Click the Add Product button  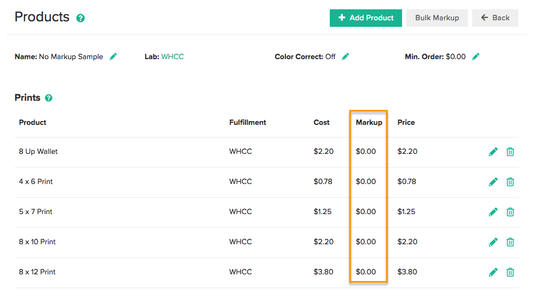(x=366, y=18)
